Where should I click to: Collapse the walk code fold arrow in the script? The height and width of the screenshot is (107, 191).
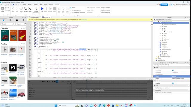33,54
